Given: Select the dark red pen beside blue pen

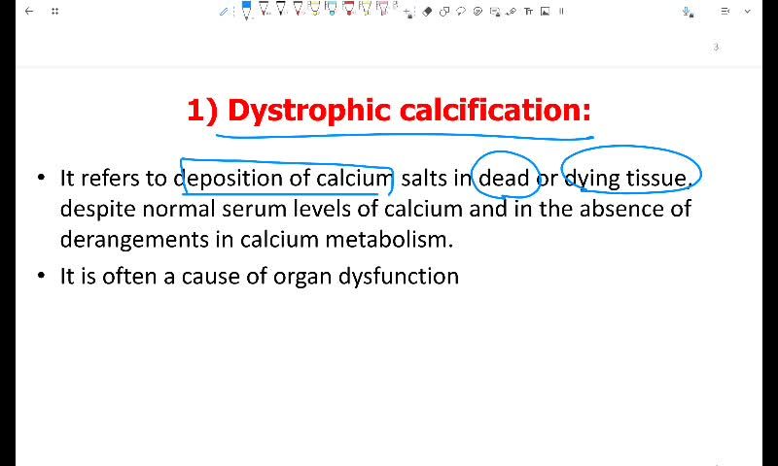Looking at the screenshot, I should tap(264, 10).
